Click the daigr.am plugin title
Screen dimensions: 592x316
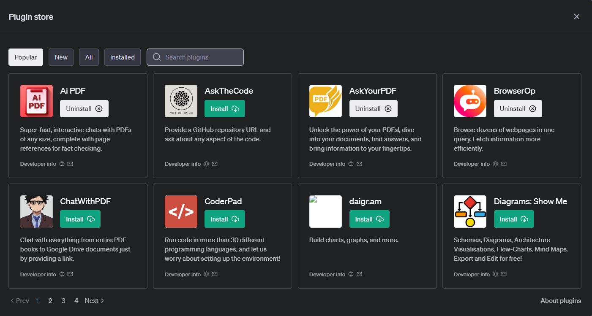[366, 201]
